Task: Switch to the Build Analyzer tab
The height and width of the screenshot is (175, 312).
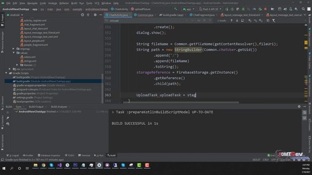Action: coord(59,107)
